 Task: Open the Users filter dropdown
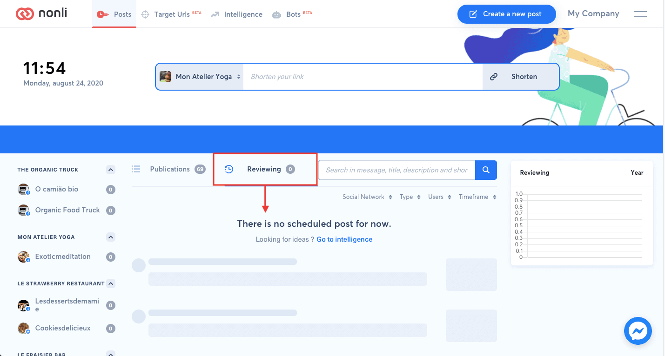[x=440, y=197]
